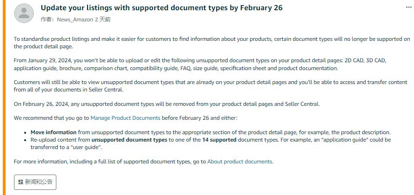
Task: Open the three-dot more options menu
Action: coord(409,7)
